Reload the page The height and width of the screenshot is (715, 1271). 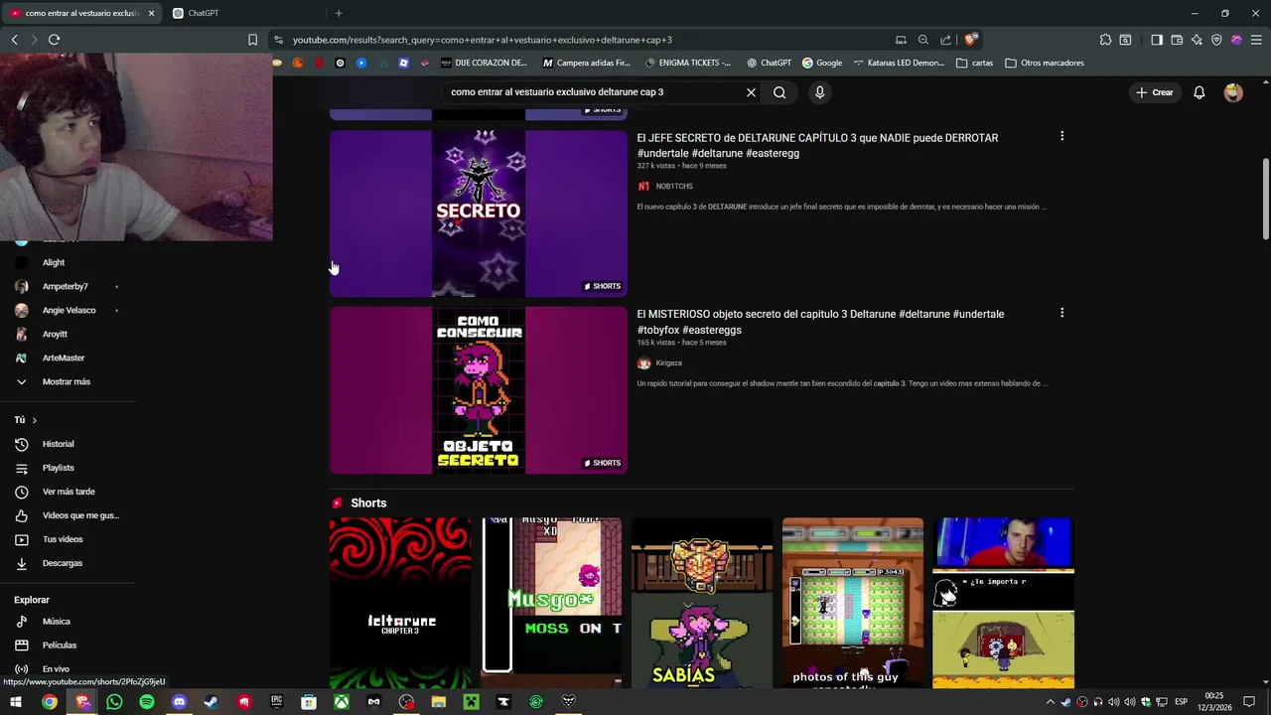54,40
